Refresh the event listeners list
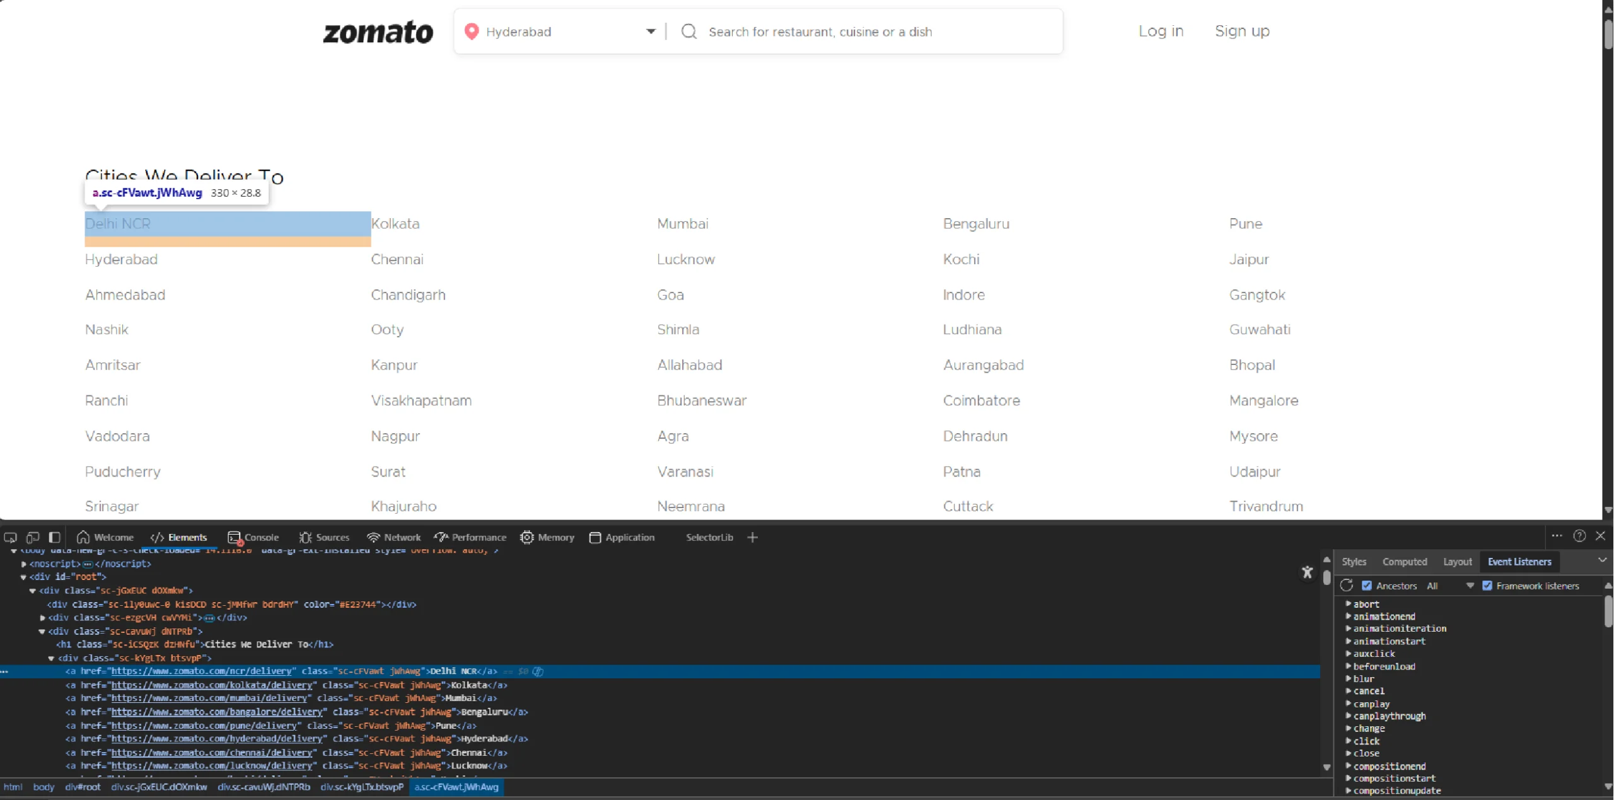The height and width of the screenshot is (800, 1614). pyautogui.click(x=1347, y=586)
